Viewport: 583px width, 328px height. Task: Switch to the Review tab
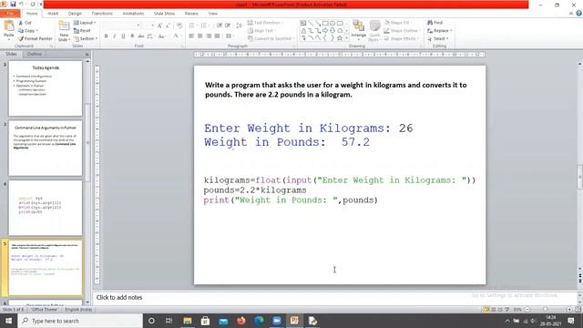pos(191,14)
